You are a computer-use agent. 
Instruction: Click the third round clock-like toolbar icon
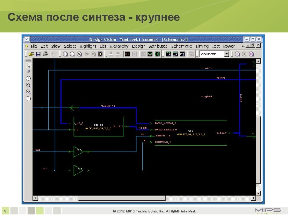tap(79, 54)
